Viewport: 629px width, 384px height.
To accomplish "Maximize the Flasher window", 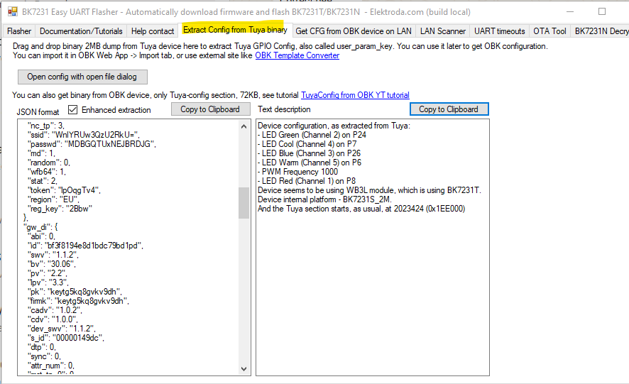I will pos(602,11).
